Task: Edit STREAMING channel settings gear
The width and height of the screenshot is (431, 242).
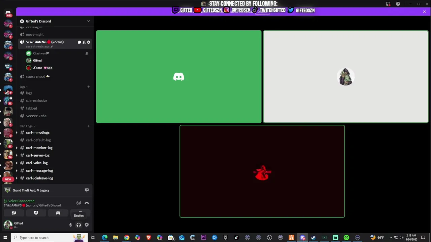Action: [x=89, y=42]
